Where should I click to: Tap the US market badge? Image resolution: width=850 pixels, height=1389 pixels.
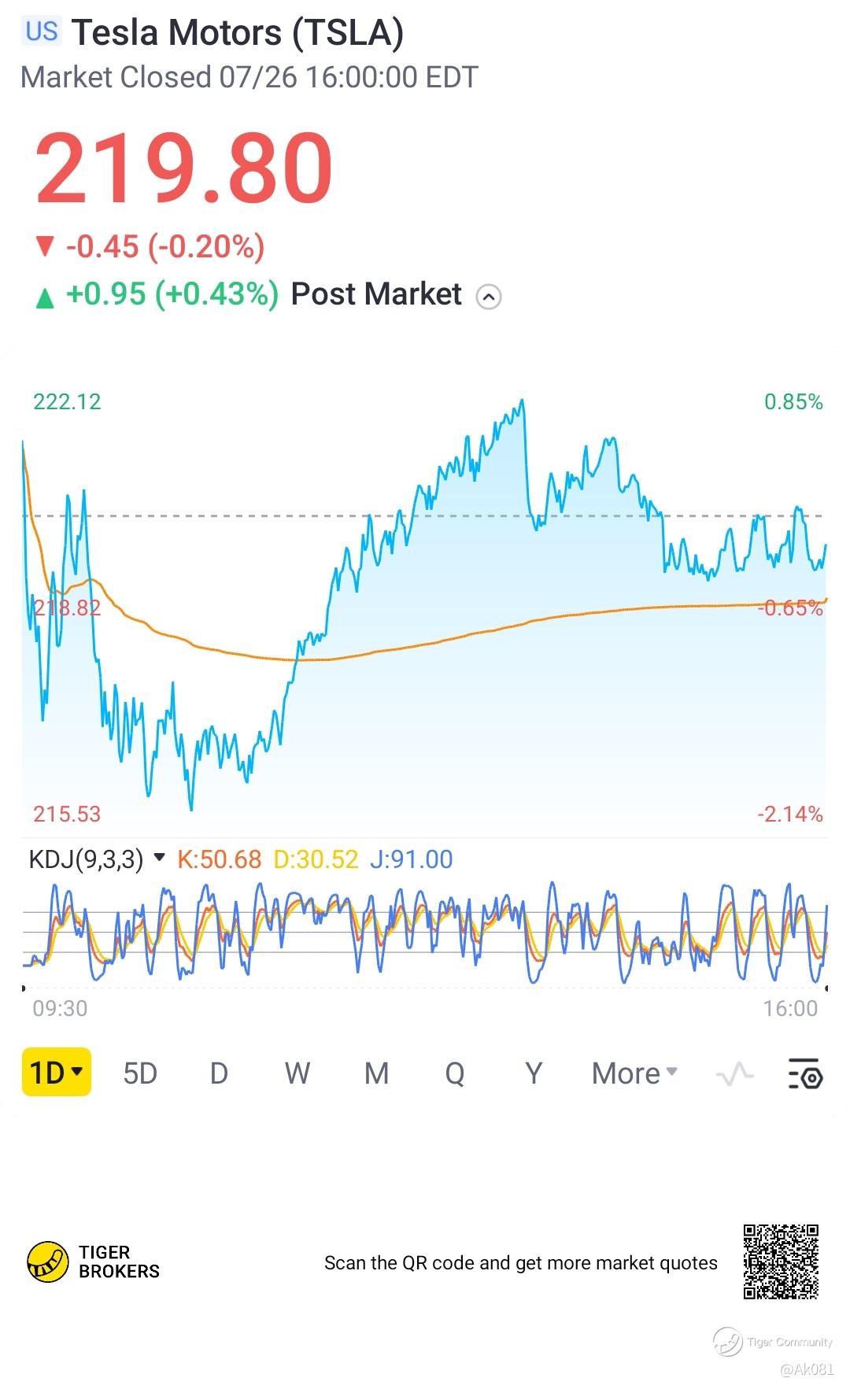tap(41, 31)
